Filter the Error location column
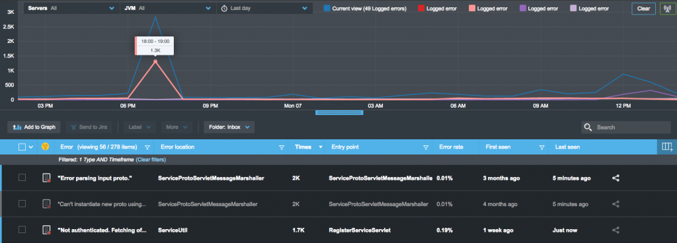 click(282, 147)
